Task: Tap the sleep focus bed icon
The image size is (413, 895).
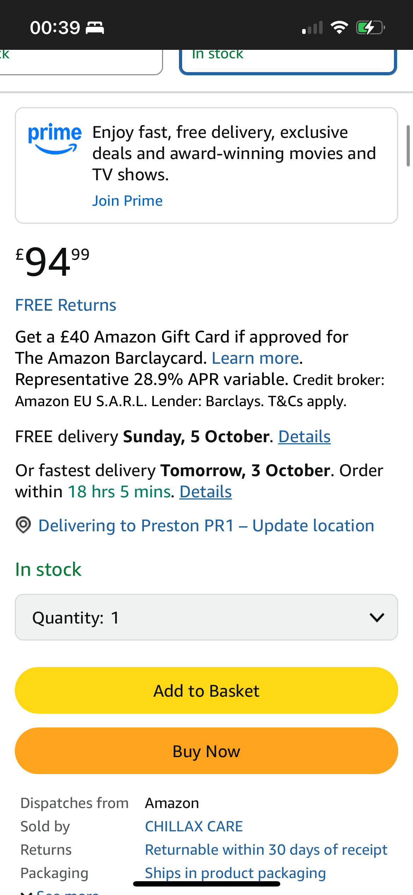Action: click(95, 28)
